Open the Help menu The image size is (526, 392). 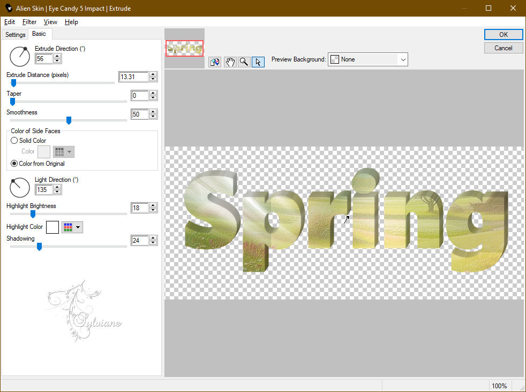click(71, 22)
